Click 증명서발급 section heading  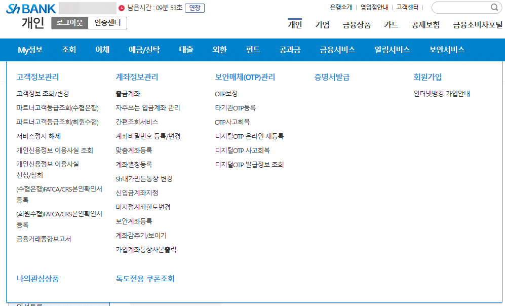(x=332, y=77)
